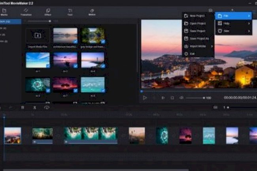Select the lighthouse pier clip on timeline
The image size is (257, 171).
(x=232, y=135)
